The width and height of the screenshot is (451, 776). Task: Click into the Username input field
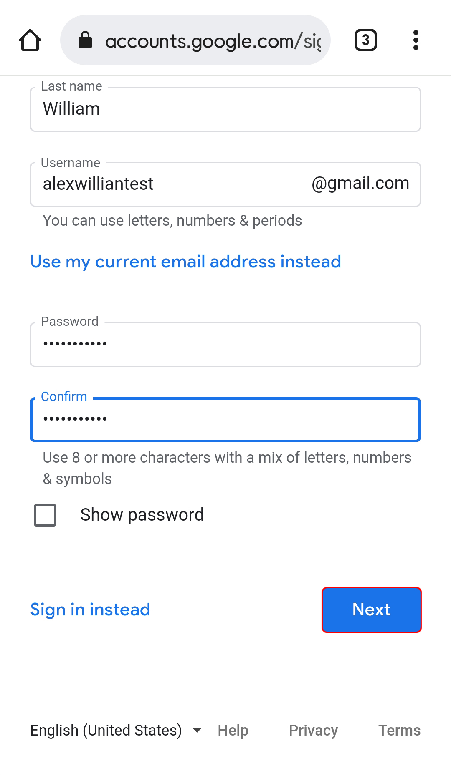pyautogui.click(x=167, y=184)
